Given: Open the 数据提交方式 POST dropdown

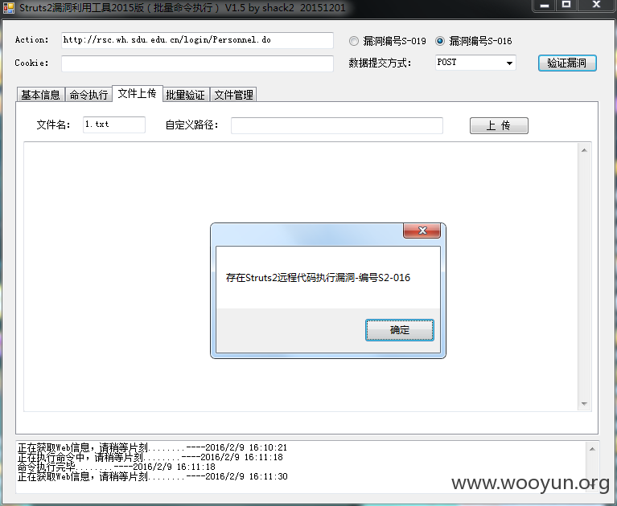Looking at the screenshot, I should pyautogui.click(x=475, y=63).
